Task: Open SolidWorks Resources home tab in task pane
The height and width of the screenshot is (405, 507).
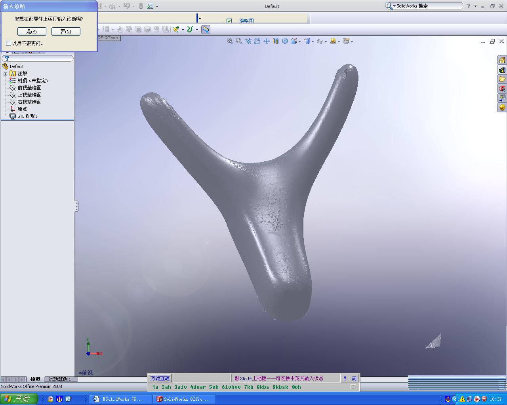Action: pos(502,60)
